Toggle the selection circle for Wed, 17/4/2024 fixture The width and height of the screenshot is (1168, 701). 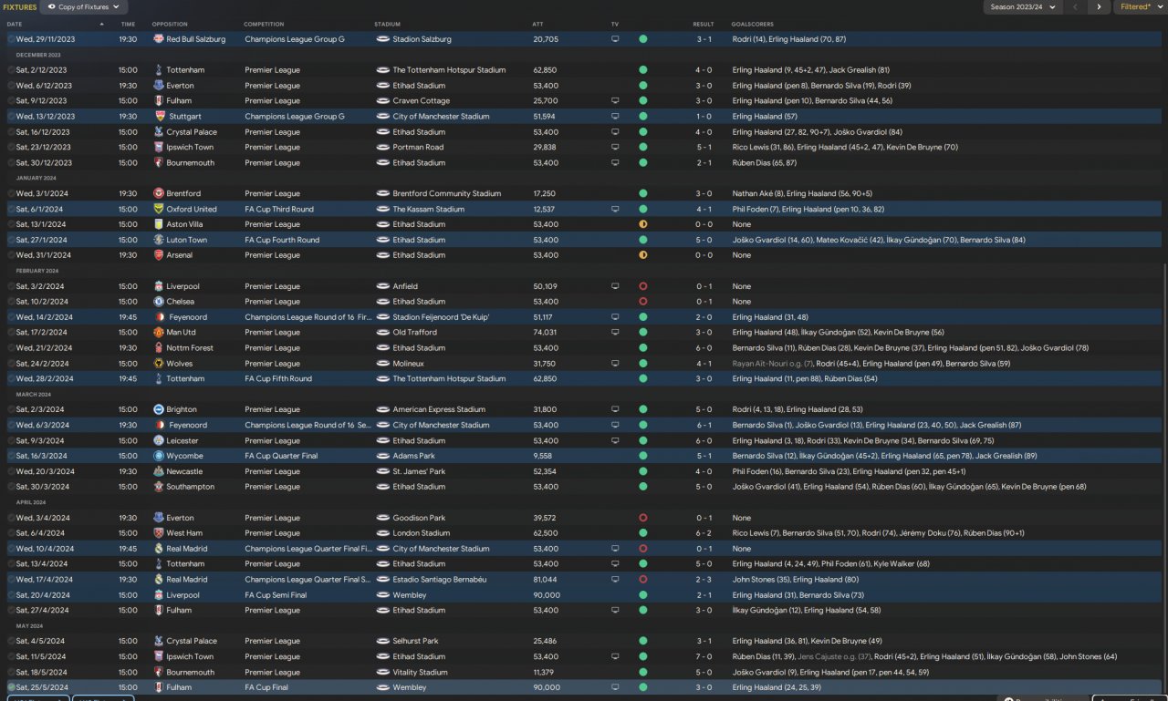tap(11, 580)
